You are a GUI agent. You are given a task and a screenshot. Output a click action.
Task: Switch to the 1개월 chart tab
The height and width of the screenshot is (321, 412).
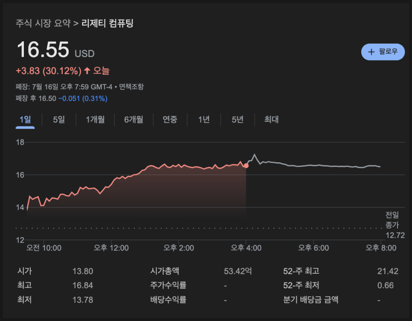click(95, 120)
